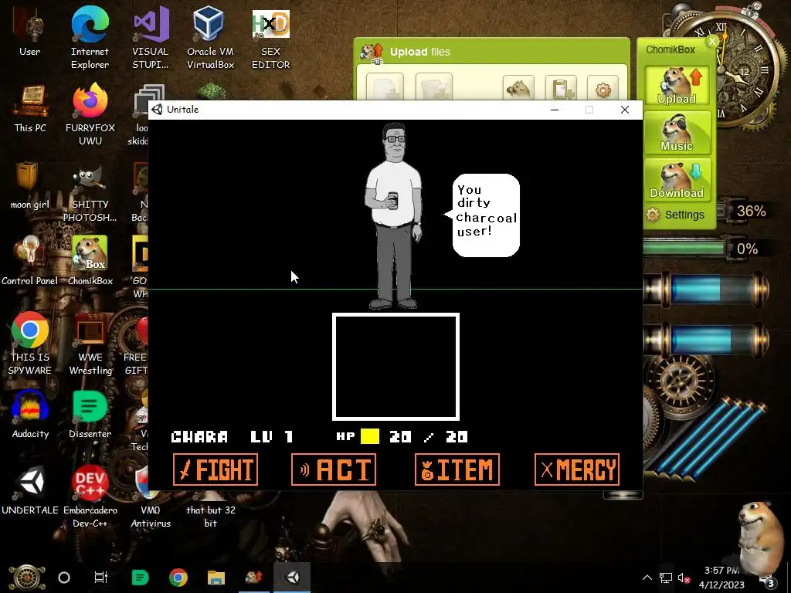The height and width of the screenshot is (593, 791).
Task: Click the Unitale title bar Unity icon
Action: click(x=157, y=110)
